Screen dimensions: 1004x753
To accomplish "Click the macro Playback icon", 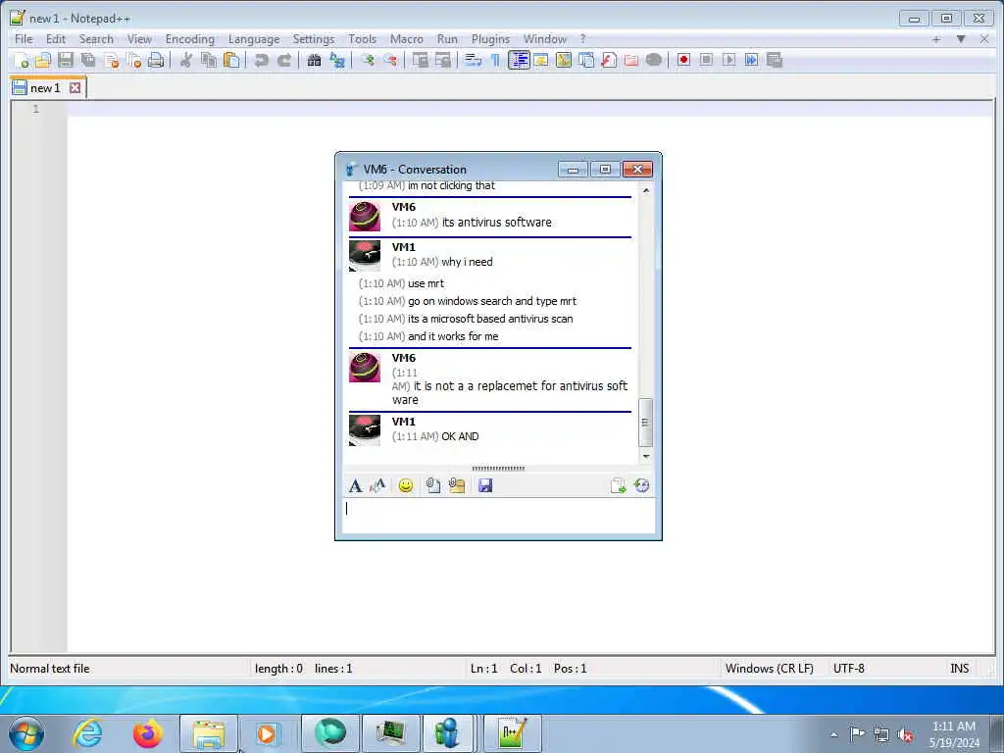I will point(728,60).
